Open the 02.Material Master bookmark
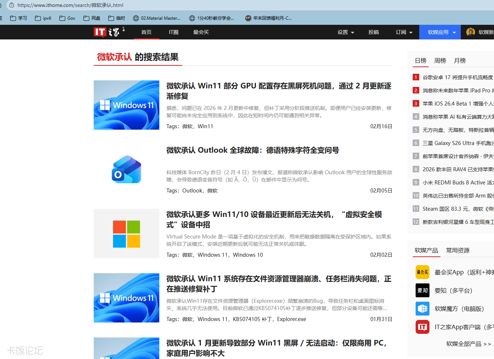The height and width of the screenshot is (359, 494). pos(157,18)
